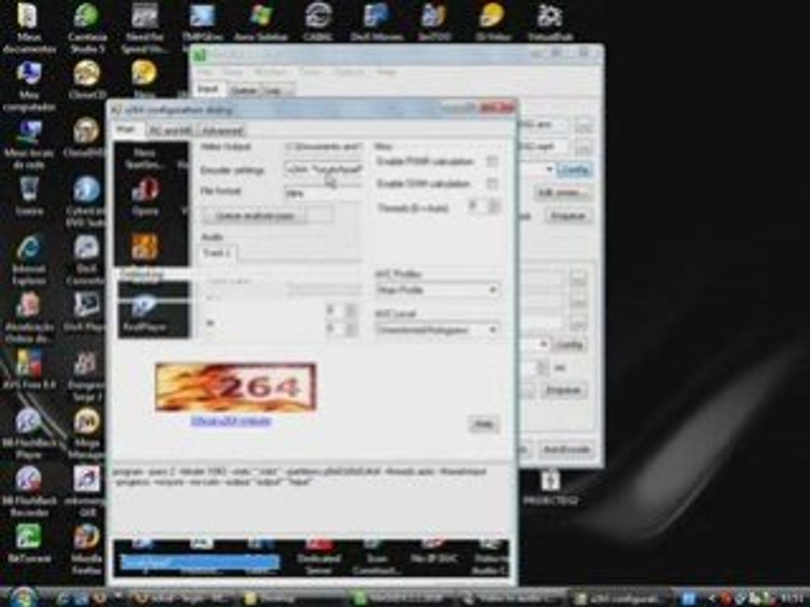Switch to the Advanced tab
This screenshot has width=810, height=607.
tap(222, 132)
